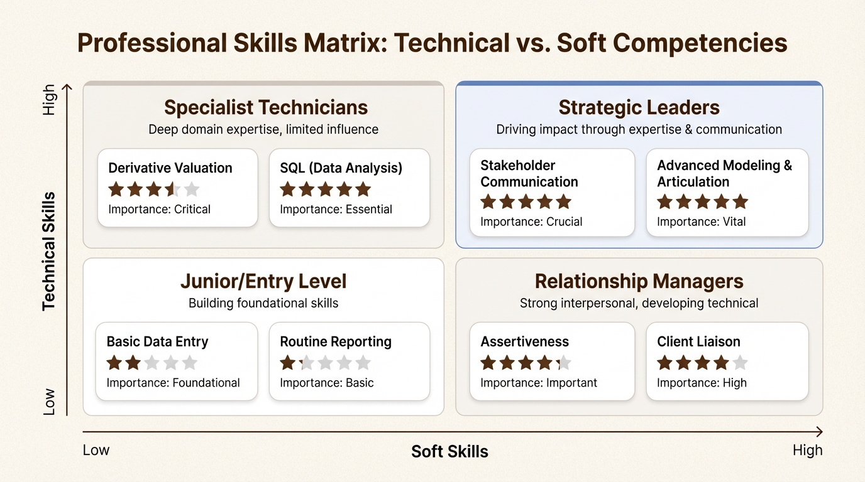The height and width of the screenshot is (482, 865).
Task: Select the Specialist Technicians quadrant heading
Action: pyautogui.click(x=266, y=107)
